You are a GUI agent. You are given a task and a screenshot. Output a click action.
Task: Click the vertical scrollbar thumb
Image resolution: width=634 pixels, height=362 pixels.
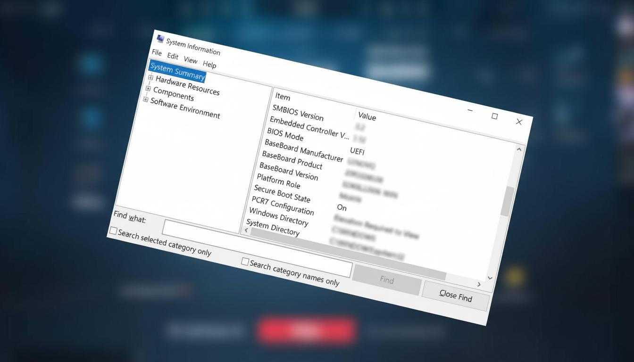(x=507, y=201)
